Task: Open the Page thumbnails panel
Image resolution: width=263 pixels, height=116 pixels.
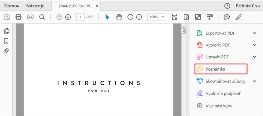Action: tap(6, 31)
